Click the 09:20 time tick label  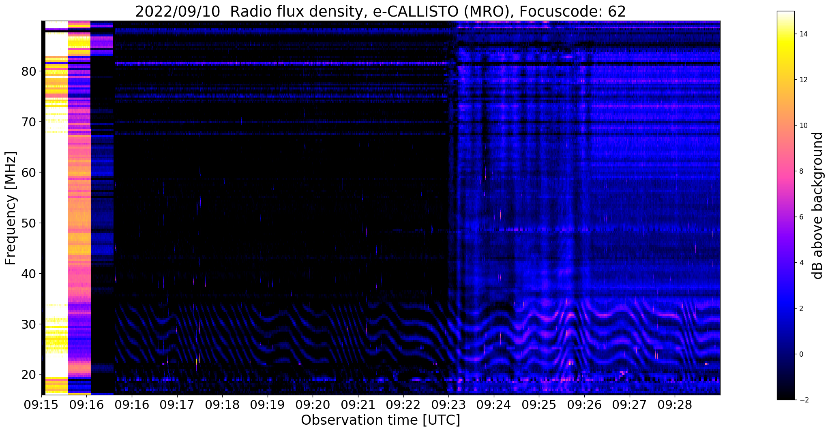tap(313, 405)
